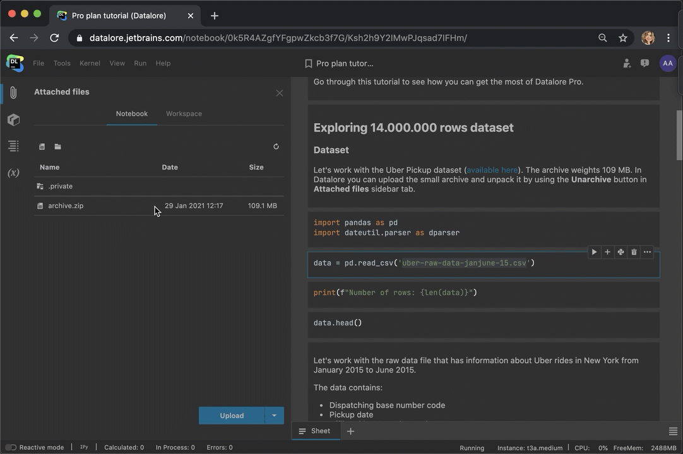
Task: Go back in browser history
Action: [x=14, y=38]
